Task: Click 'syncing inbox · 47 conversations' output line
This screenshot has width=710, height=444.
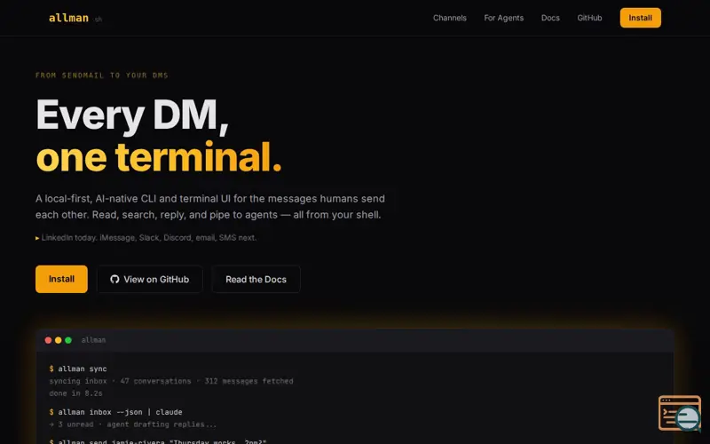Action: 171,381
